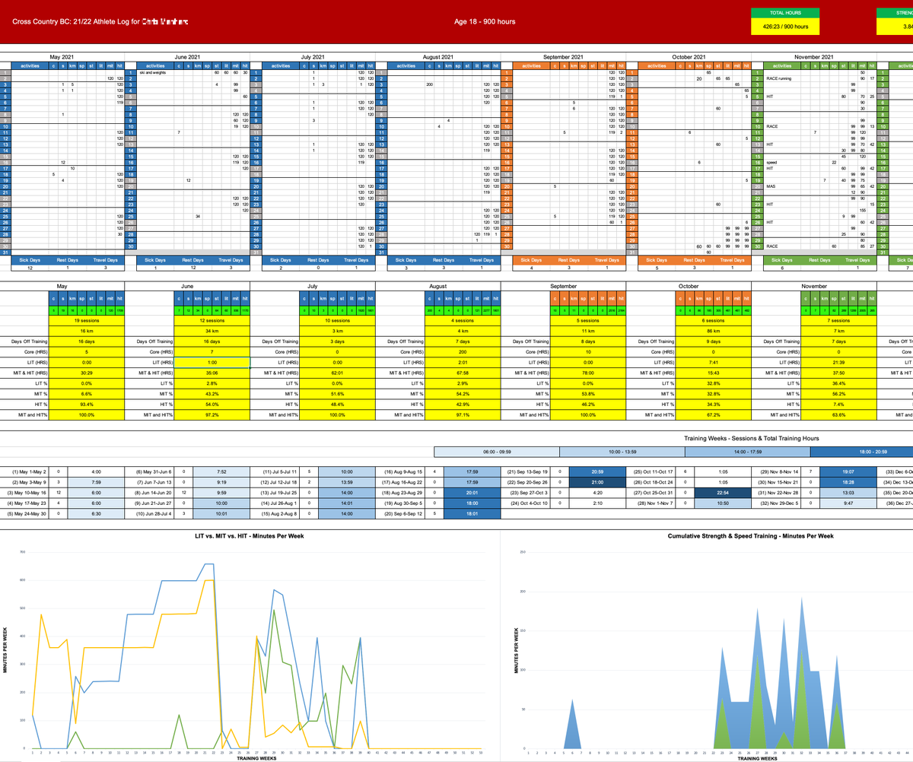Viewport: 913px width, 762px height.
Task: Select the 'May 2021' month heading
Action: coord(62,57)
